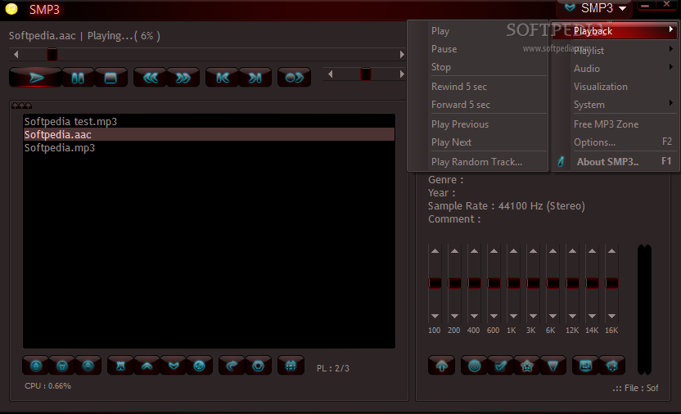
Task: Choose Pause in the Playback submenu
Action: [x=477, y=49]
